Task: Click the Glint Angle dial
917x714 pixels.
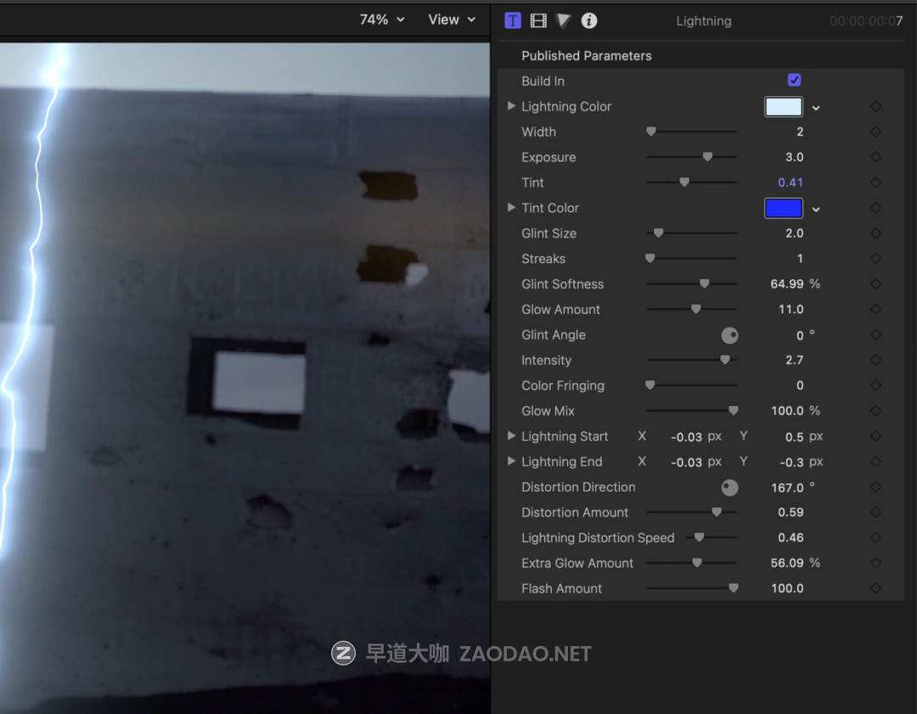Action: (729, 335)
